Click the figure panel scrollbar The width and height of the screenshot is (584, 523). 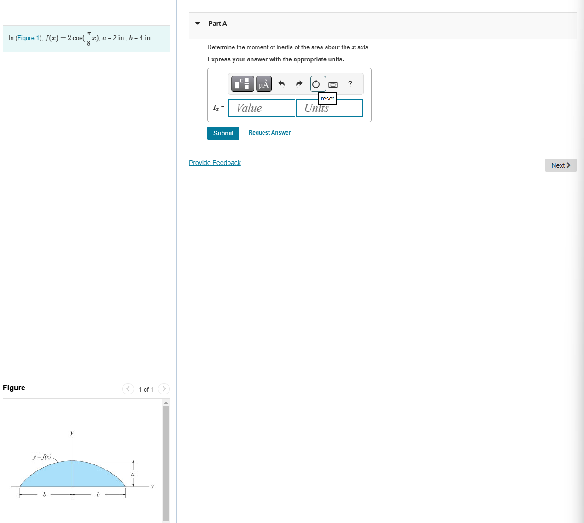coord(166,461)
